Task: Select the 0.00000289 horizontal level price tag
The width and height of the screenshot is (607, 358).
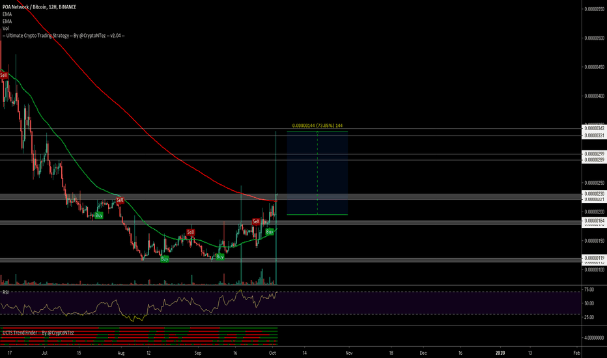Action: coord(594,160)
